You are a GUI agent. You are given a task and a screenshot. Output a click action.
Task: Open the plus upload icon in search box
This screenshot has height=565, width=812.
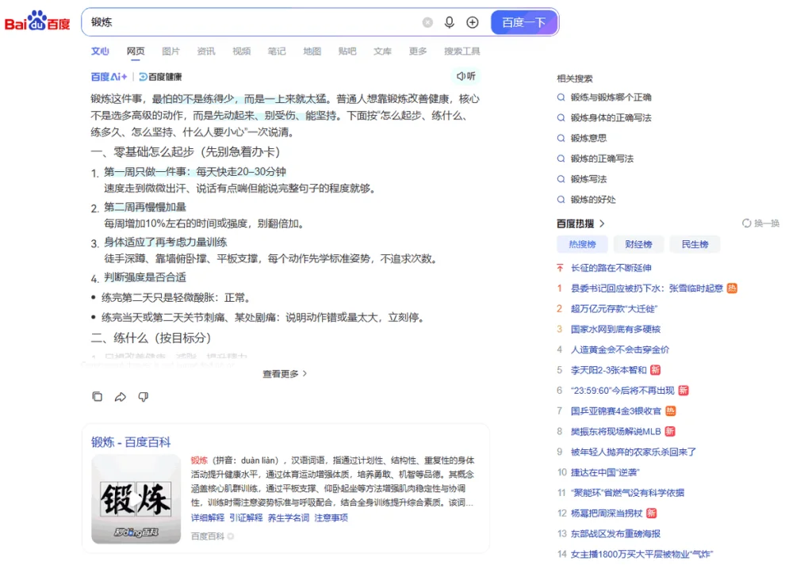pyautogui.click(x=473, y=22)
